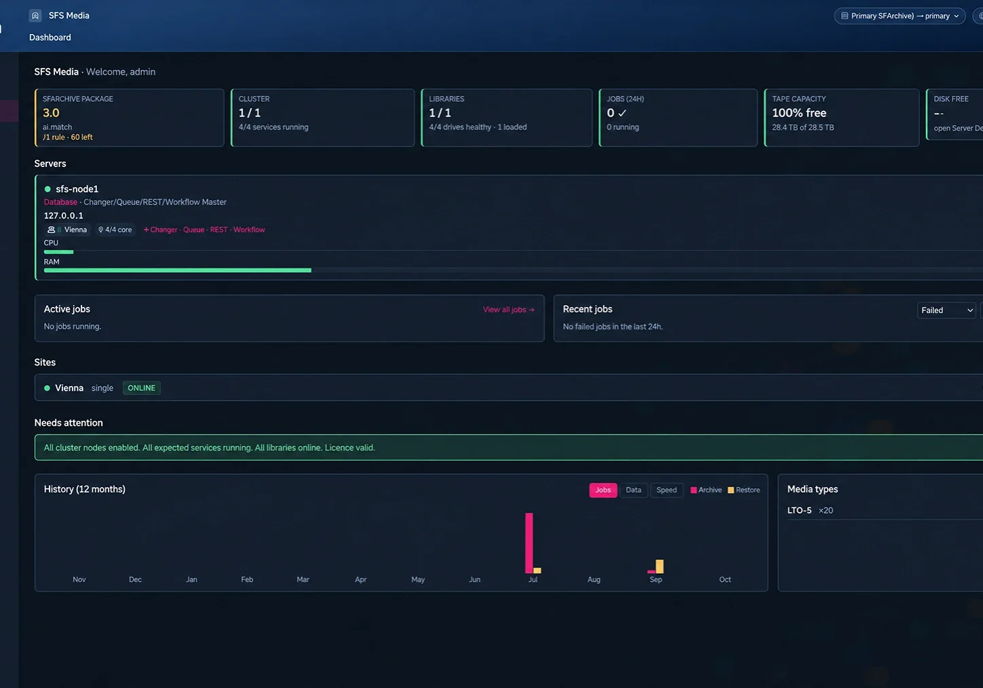Open the Dashboard tab in header
Viewport: 983px width, 688px height.
pyautogui.click(x=50, y=37)
